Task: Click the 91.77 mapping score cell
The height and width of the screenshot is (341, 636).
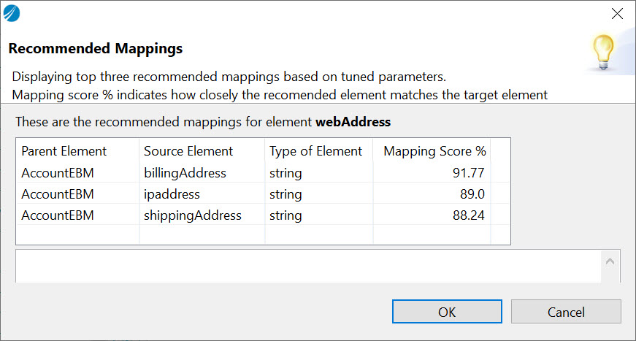Action: (468, 173)
